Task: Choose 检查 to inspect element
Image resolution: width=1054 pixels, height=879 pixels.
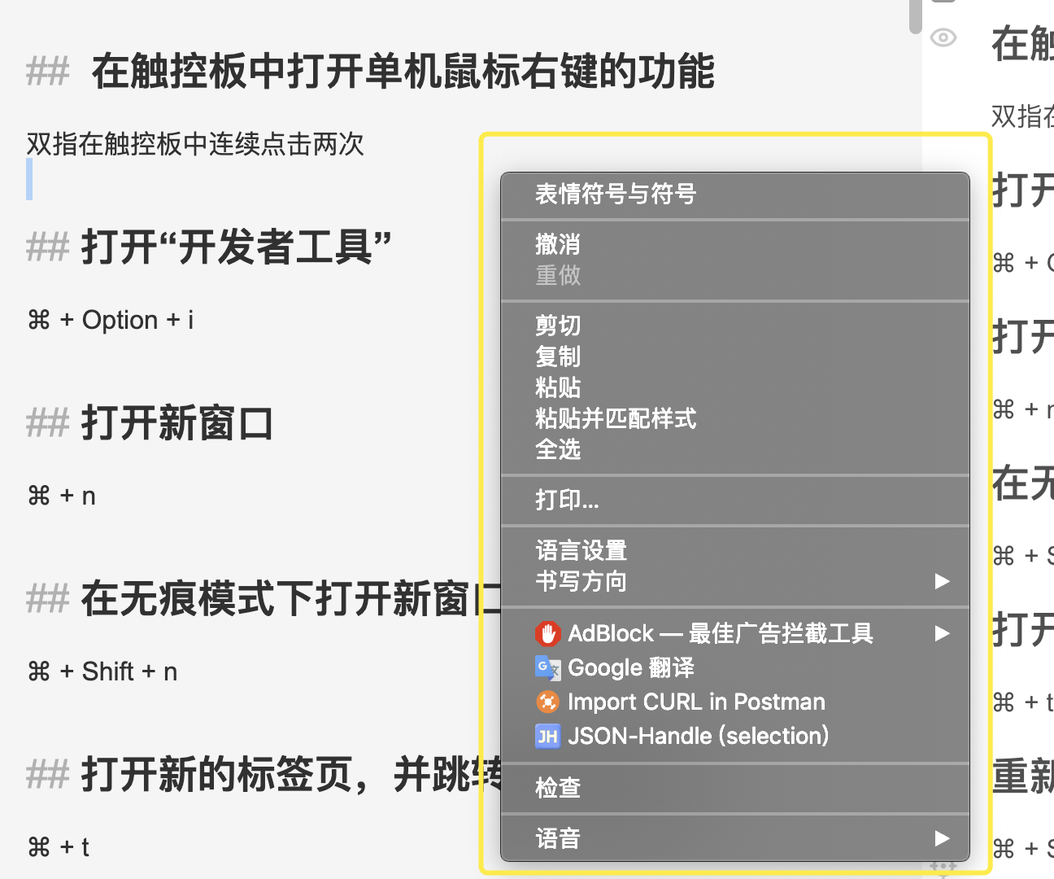Action: (556, 787)
